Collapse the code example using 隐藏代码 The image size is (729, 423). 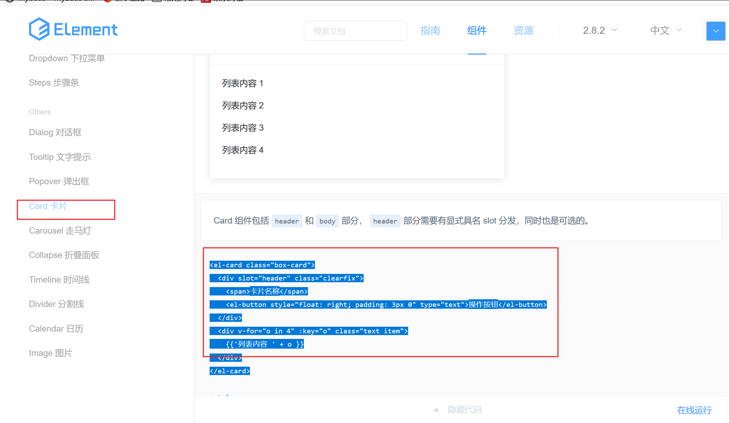click(x=465, y=409)
